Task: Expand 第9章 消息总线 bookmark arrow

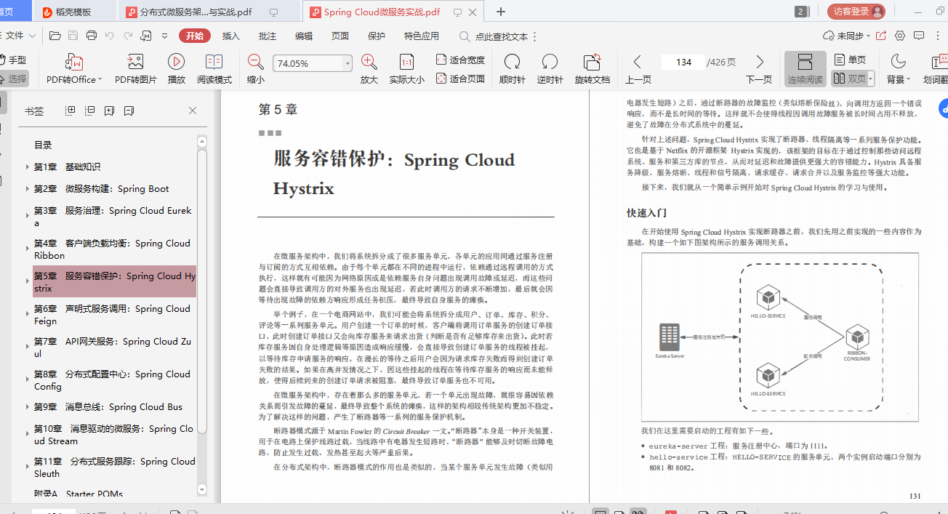Action: [x=28, y=407]
